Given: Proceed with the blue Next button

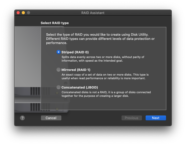Looking at the screenshot, I should [x=156, y=118].
